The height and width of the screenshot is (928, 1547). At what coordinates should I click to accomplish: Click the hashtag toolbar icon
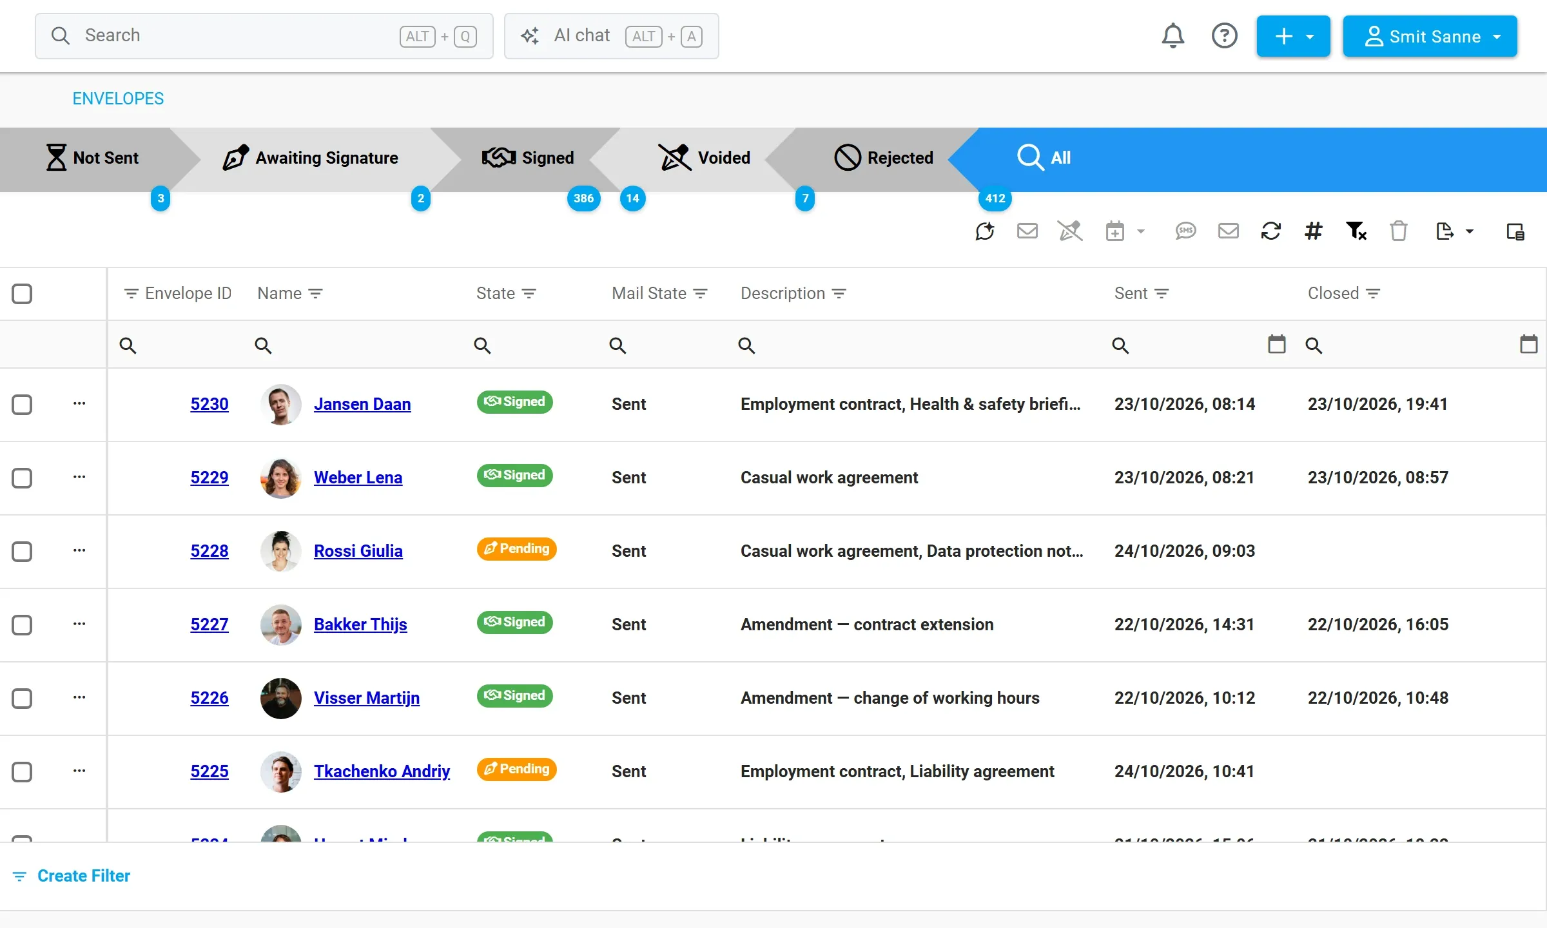point(1313,231)
